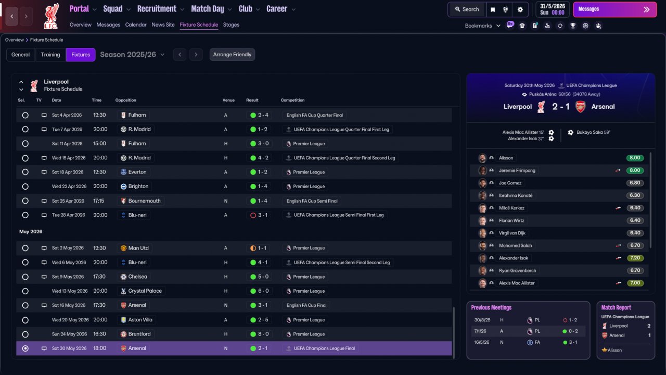
Task: Click the Liverpool club crest in header
Action: pyautogui.click(x=50, y=16)
